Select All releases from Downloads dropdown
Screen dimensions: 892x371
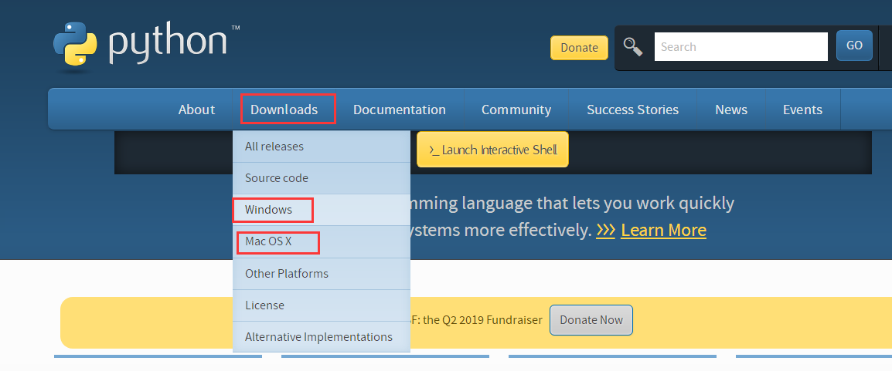[322, 147]
